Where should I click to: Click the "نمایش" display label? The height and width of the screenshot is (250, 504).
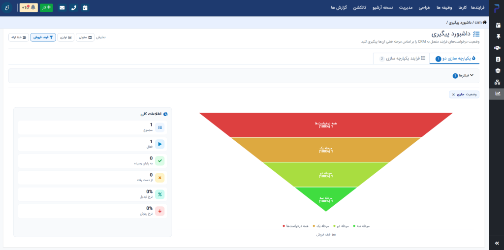pyautogui.click(x=101, y=37)
